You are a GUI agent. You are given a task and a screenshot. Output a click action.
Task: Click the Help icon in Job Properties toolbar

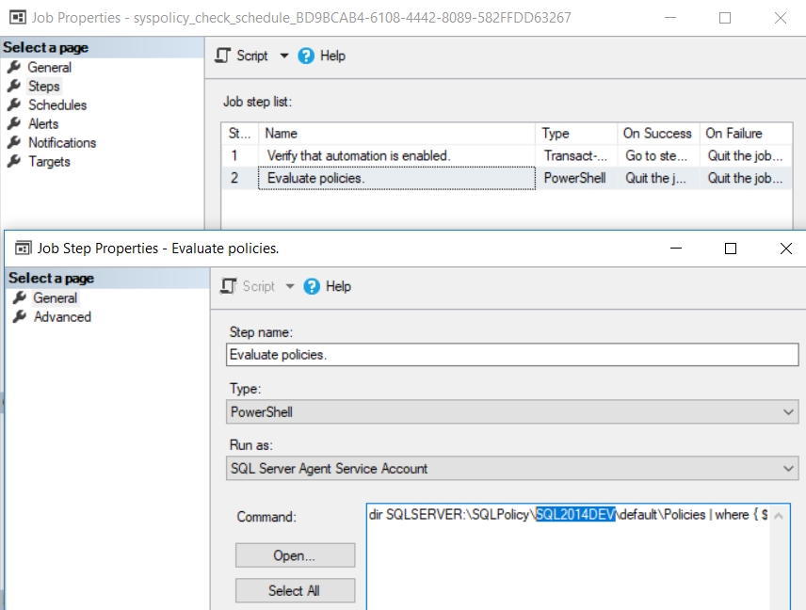click(x=305, y=56)
